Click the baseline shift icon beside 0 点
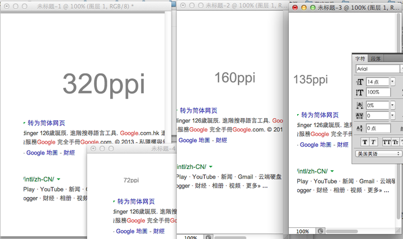 [x=359, y=128]
